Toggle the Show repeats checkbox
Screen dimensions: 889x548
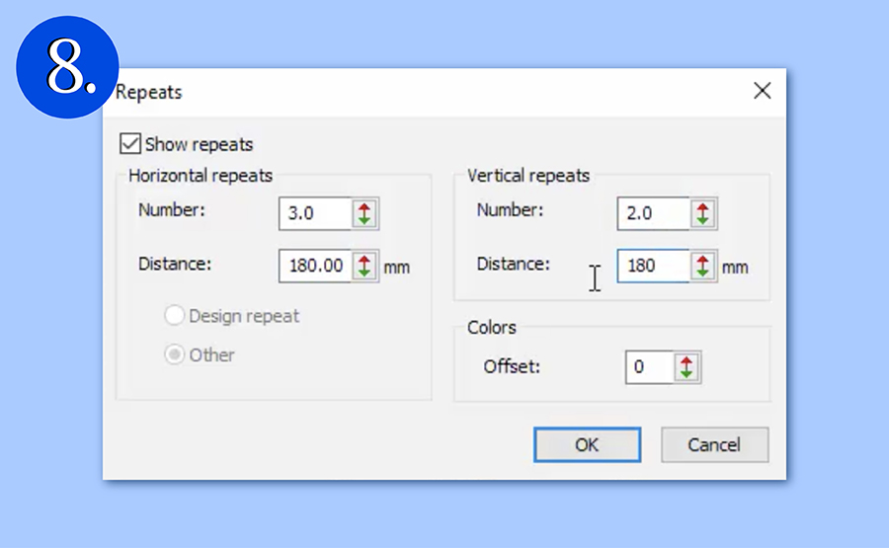(x=129, y=144)
